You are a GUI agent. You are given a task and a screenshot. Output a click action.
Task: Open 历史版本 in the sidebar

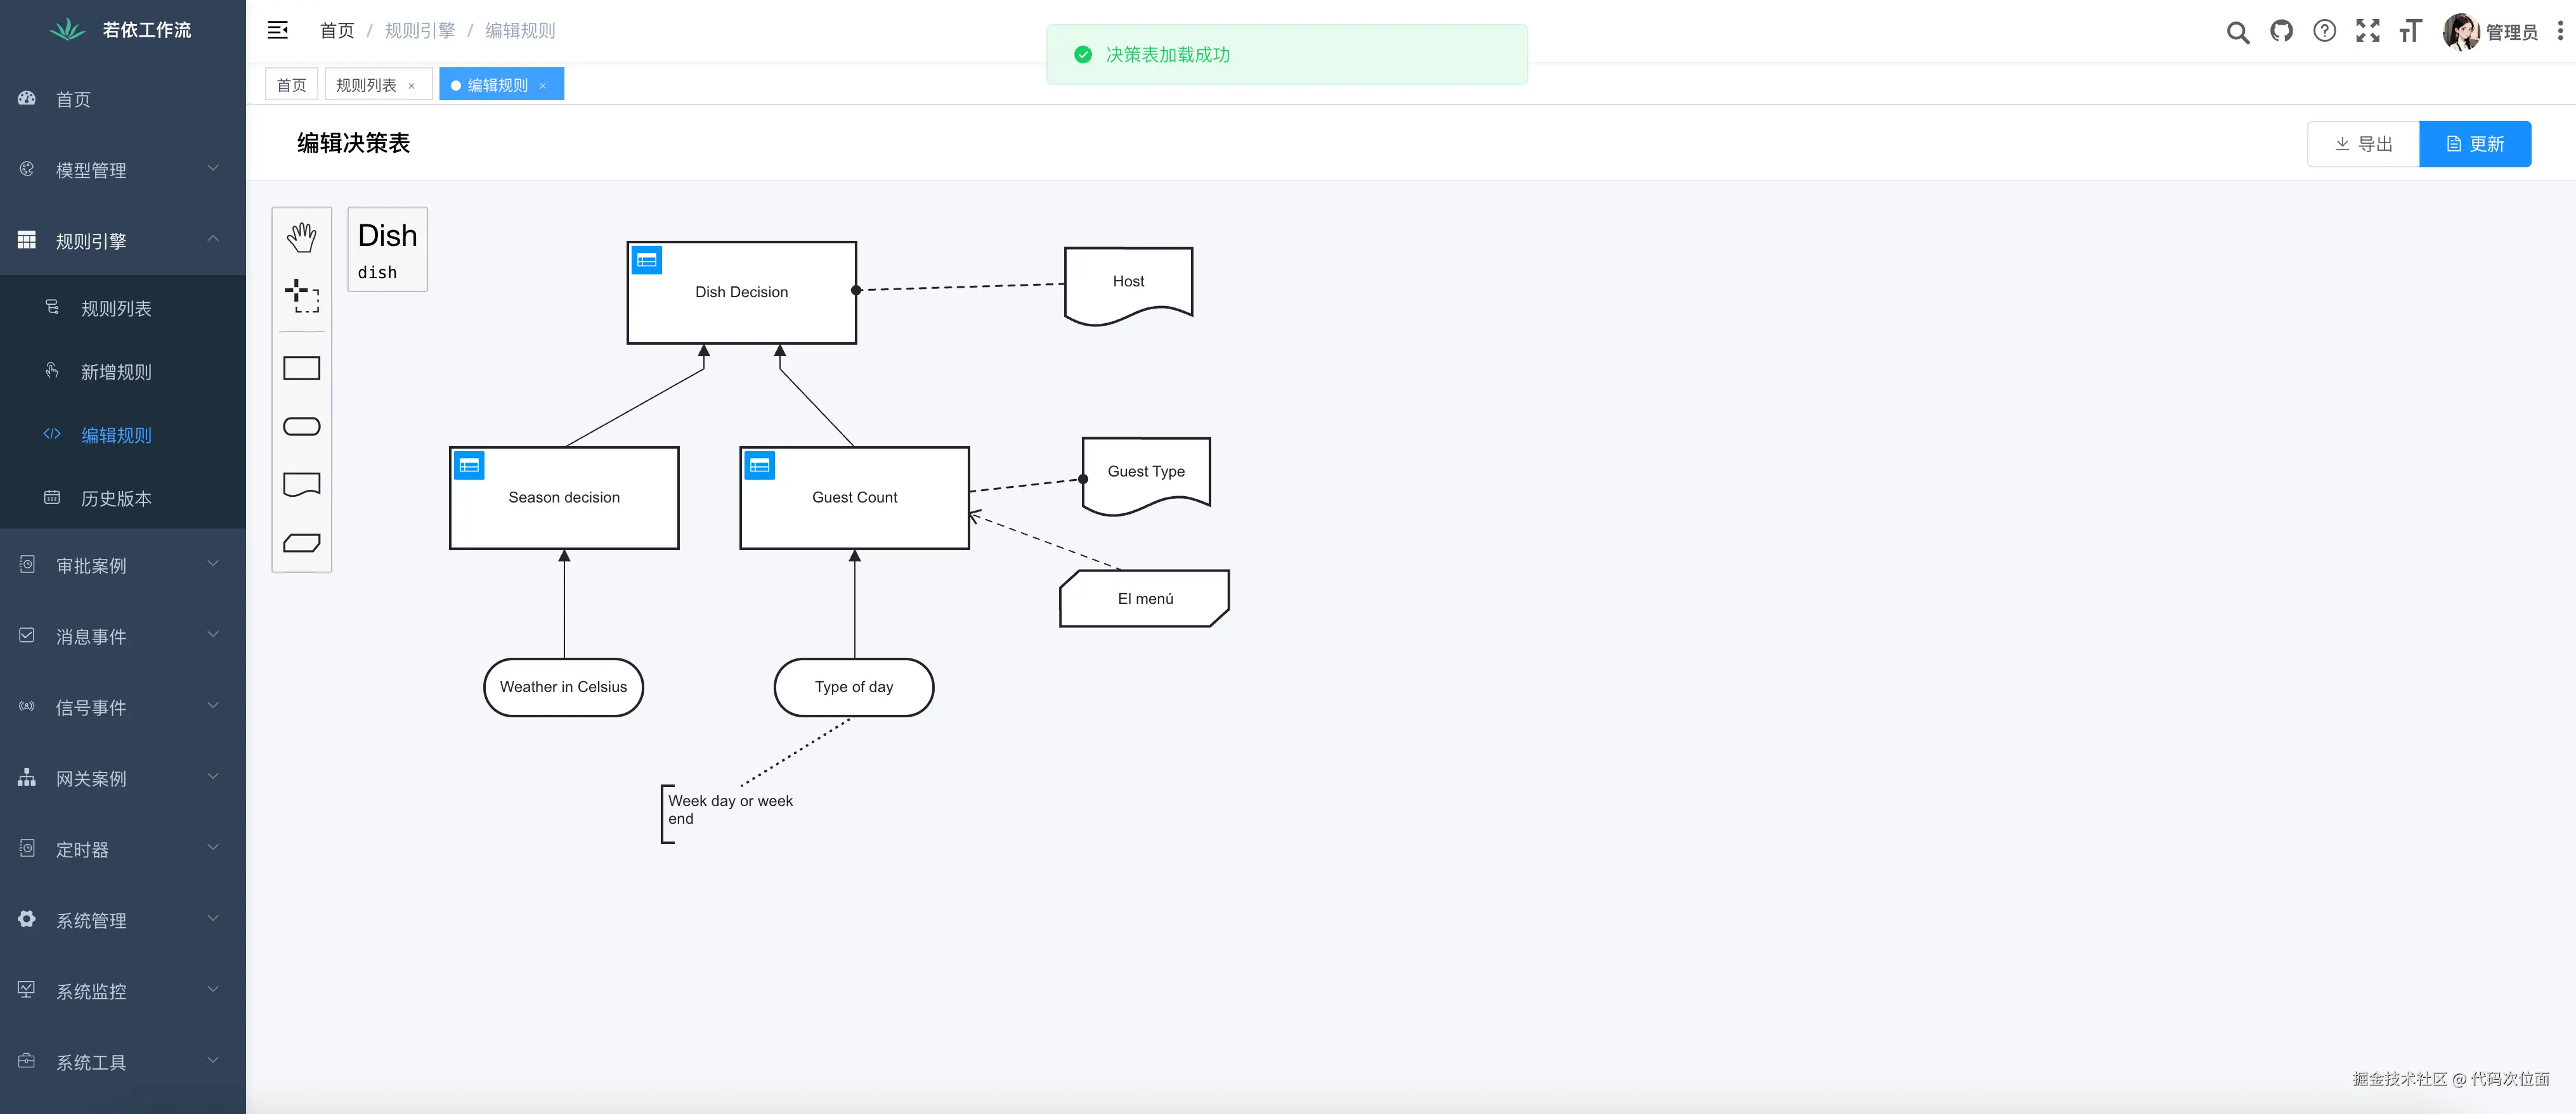116,499
